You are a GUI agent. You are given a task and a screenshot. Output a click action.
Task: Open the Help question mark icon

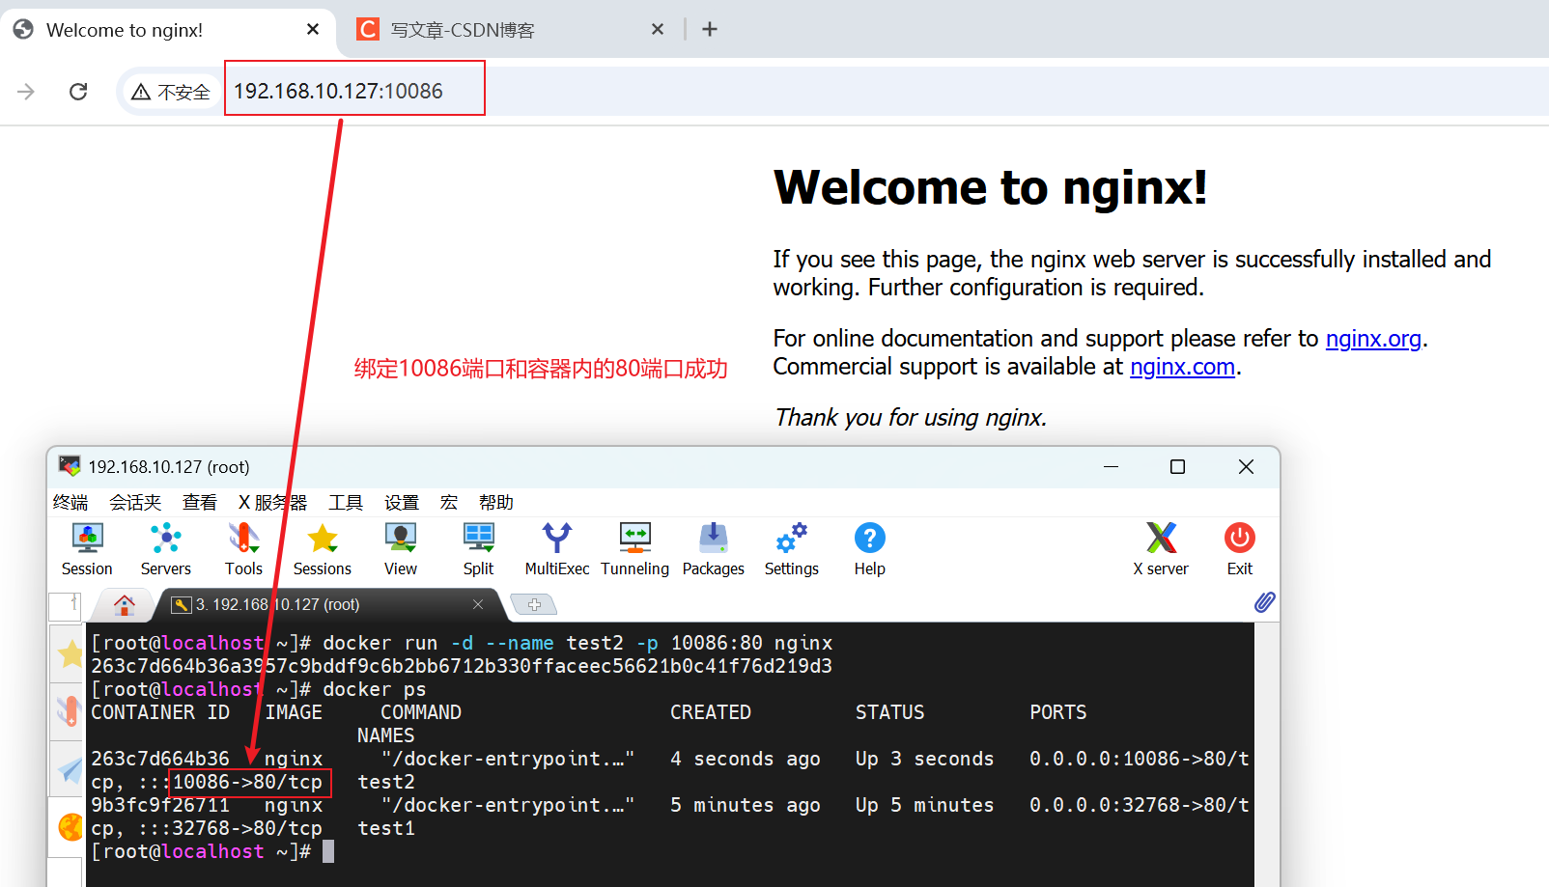click(x=870, y=549)
